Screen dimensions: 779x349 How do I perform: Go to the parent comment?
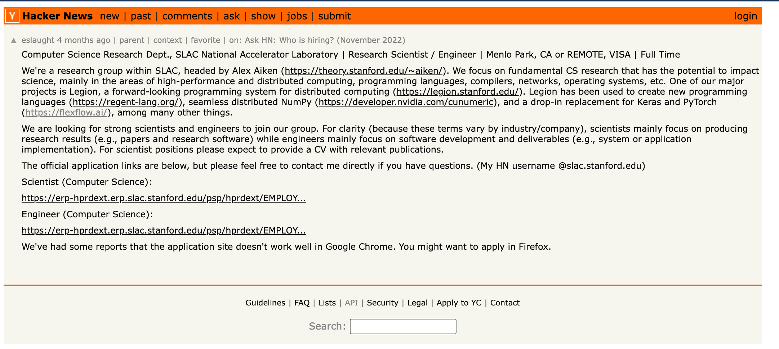(132, 40)
